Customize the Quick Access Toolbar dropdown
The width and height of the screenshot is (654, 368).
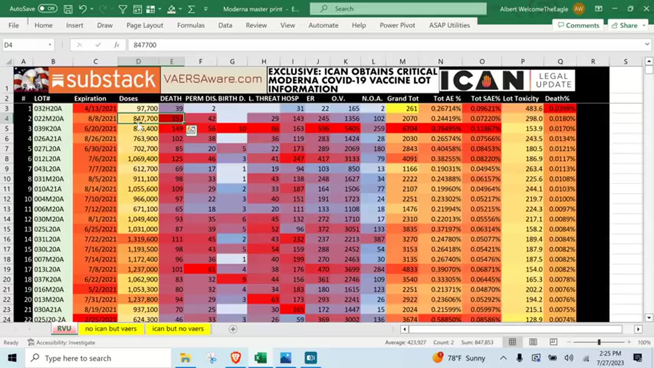(x=205, y=9)
